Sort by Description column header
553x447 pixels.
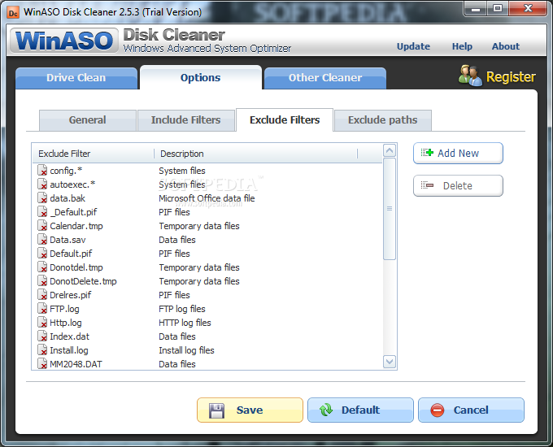[255, 154]
